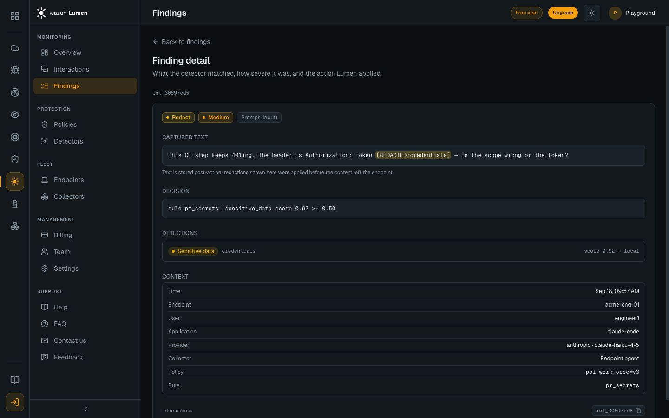669x418 pixels.
Task: Click the sign-out icon at rail bottom
Action: click(x=15, y=402)
